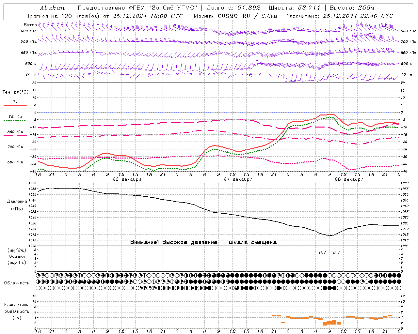Click the Осадки precipitation panel label
The image size is (418, 334).
coord(17,256)
